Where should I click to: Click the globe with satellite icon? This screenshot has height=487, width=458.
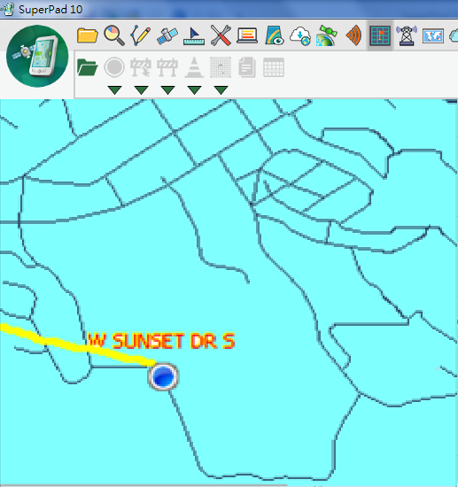[x=327, y=35]
